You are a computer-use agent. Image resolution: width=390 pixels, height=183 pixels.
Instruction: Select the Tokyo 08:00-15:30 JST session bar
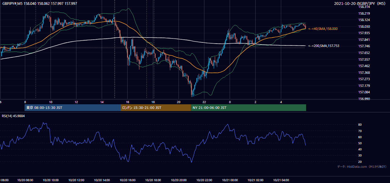coord(73,108)
